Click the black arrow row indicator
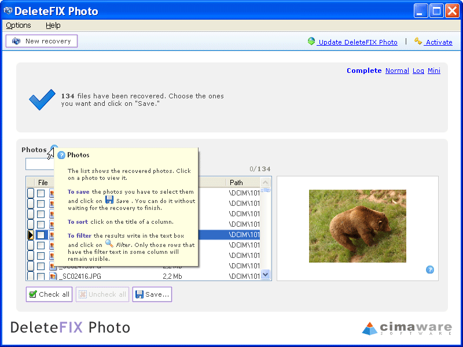 point(31,235)
